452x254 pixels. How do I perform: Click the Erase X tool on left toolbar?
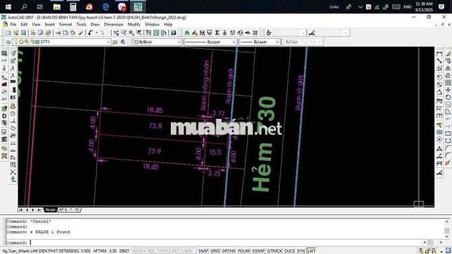click(x=13, y=172)
